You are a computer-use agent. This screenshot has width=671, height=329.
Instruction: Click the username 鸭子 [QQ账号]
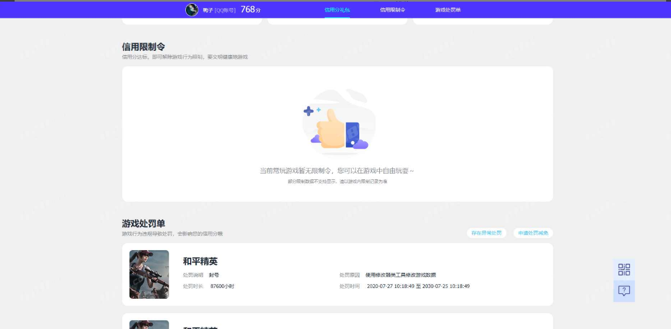tap(219, 10)
